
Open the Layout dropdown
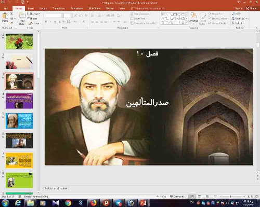pos(34,14)
